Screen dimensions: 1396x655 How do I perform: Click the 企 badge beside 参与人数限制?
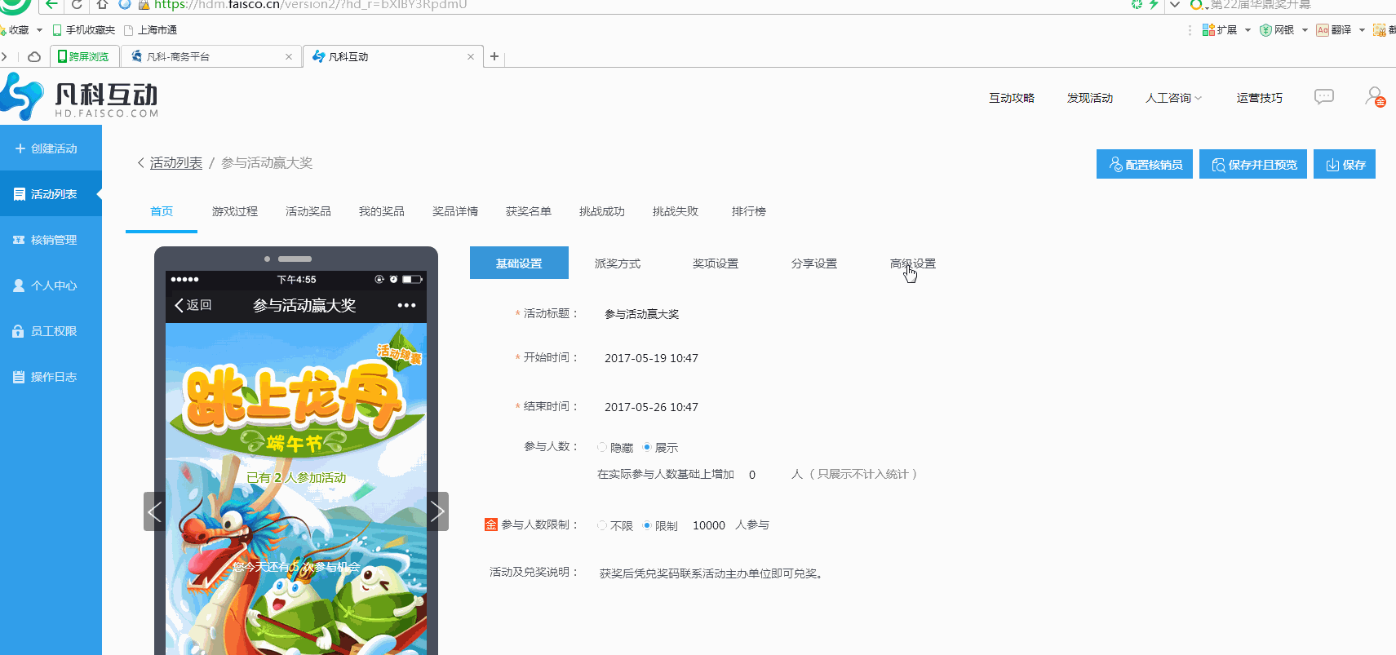click(x=491, y=524)
